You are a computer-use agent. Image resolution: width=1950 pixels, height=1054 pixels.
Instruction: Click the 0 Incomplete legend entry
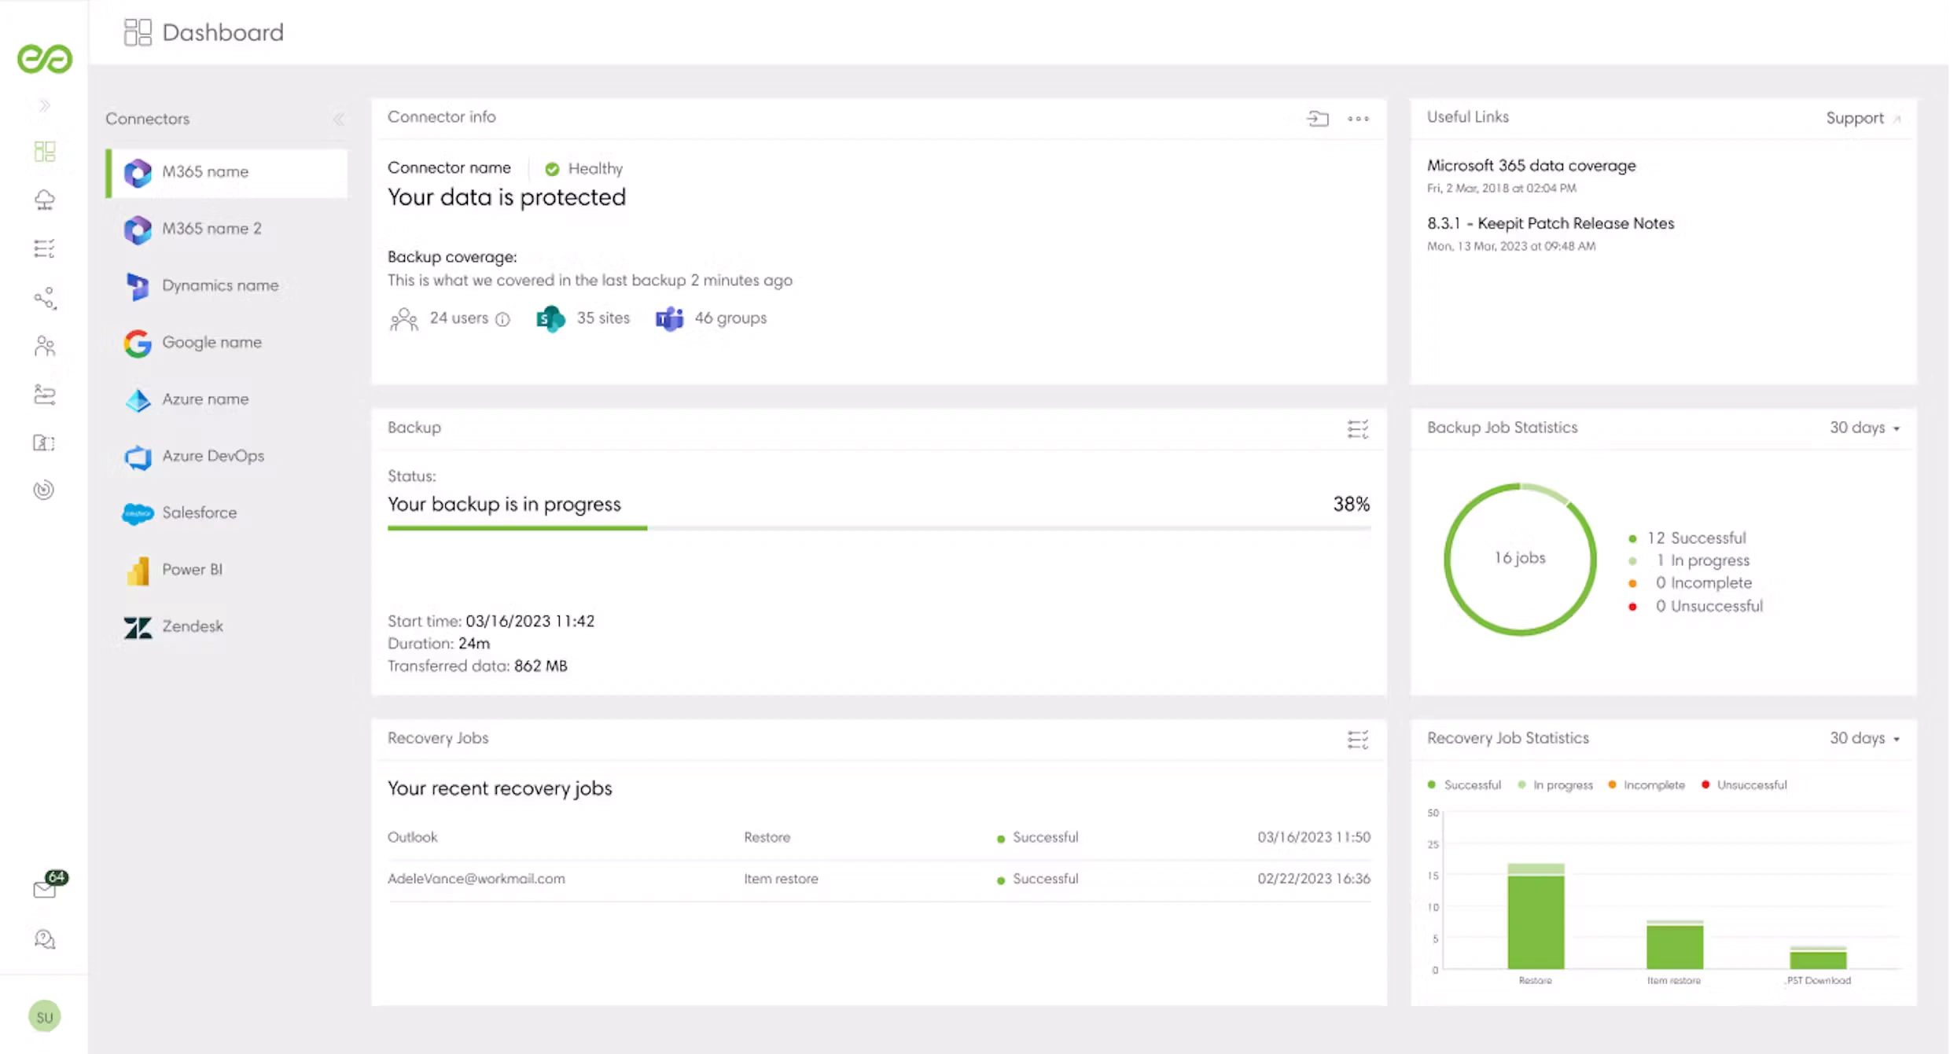1691,583
